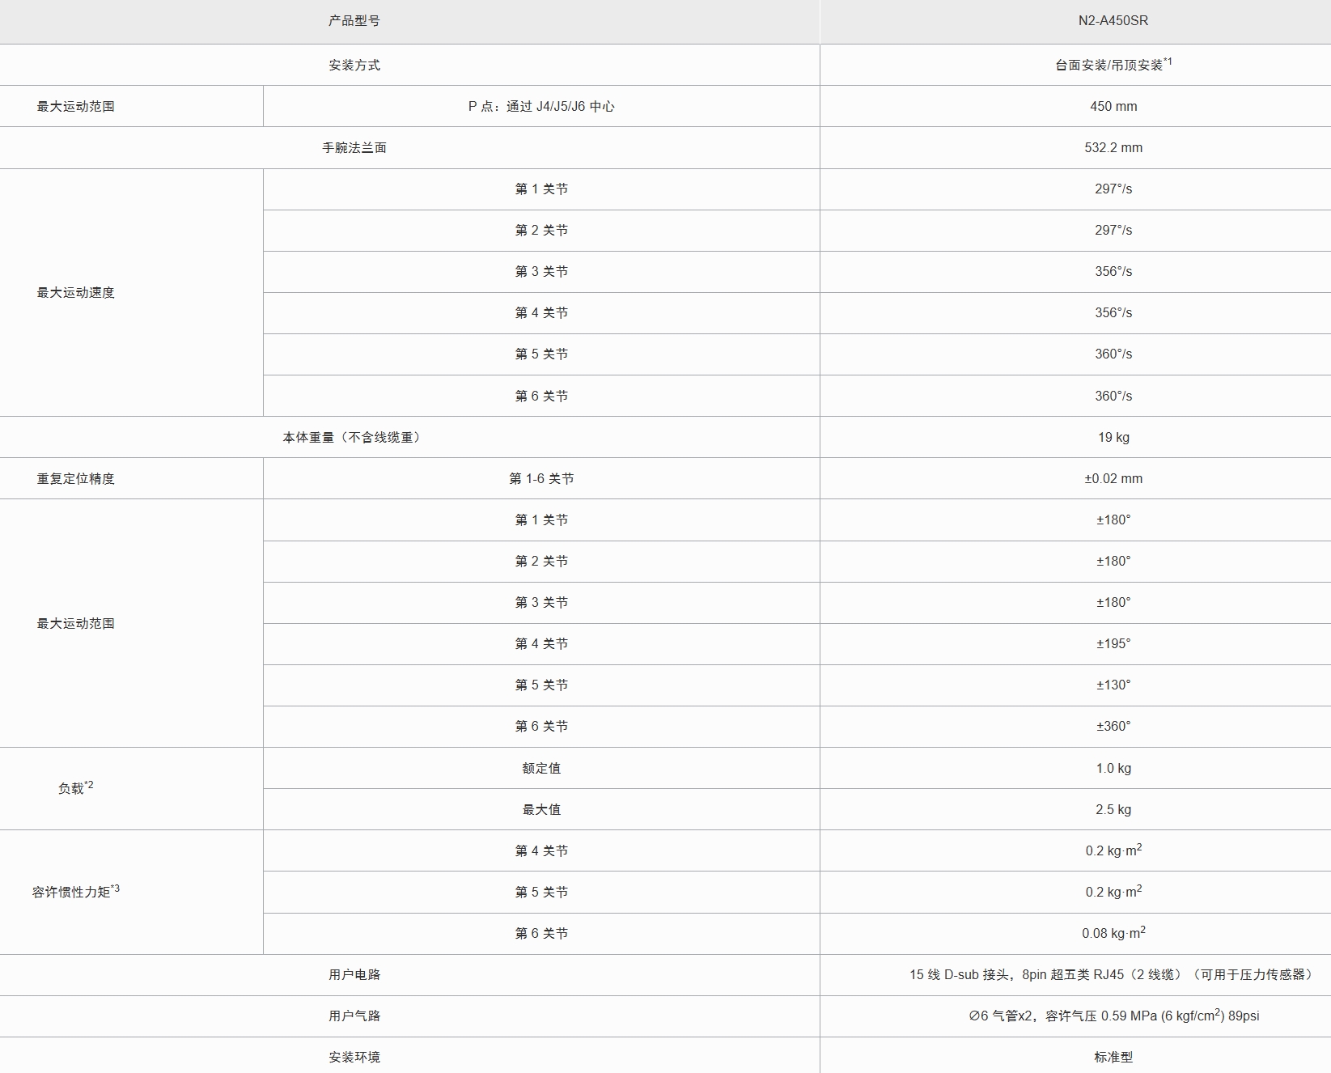Select the 2.5 kg maximum load

click(x=1113, y=809)
